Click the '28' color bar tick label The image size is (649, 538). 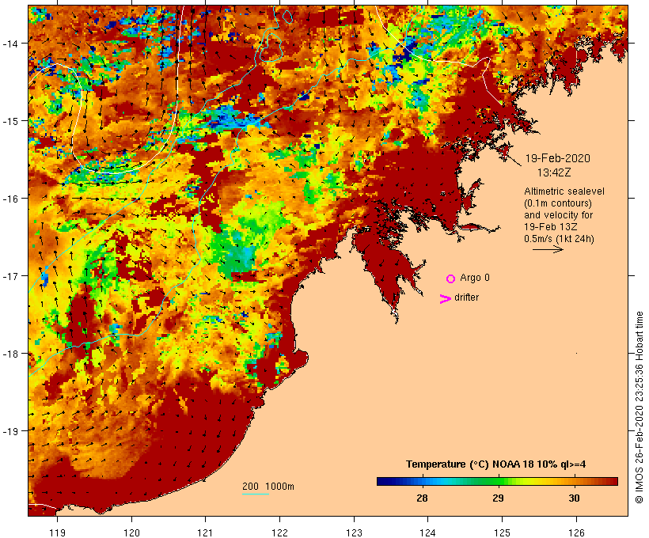(422, 498)
